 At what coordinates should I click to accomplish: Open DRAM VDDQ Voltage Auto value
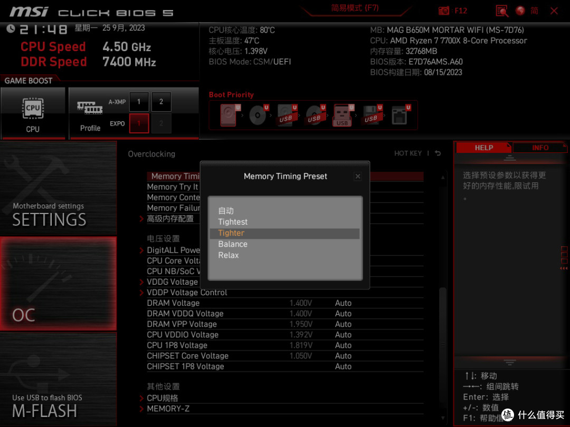[343, 314]
